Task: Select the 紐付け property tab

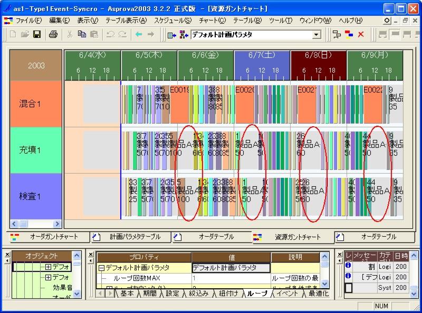Action: pyautogui.click(x=228, y=294)
